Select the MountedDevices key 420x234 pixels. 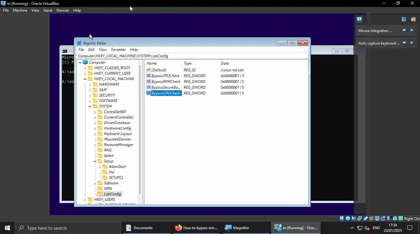click(x=117, y=139)
